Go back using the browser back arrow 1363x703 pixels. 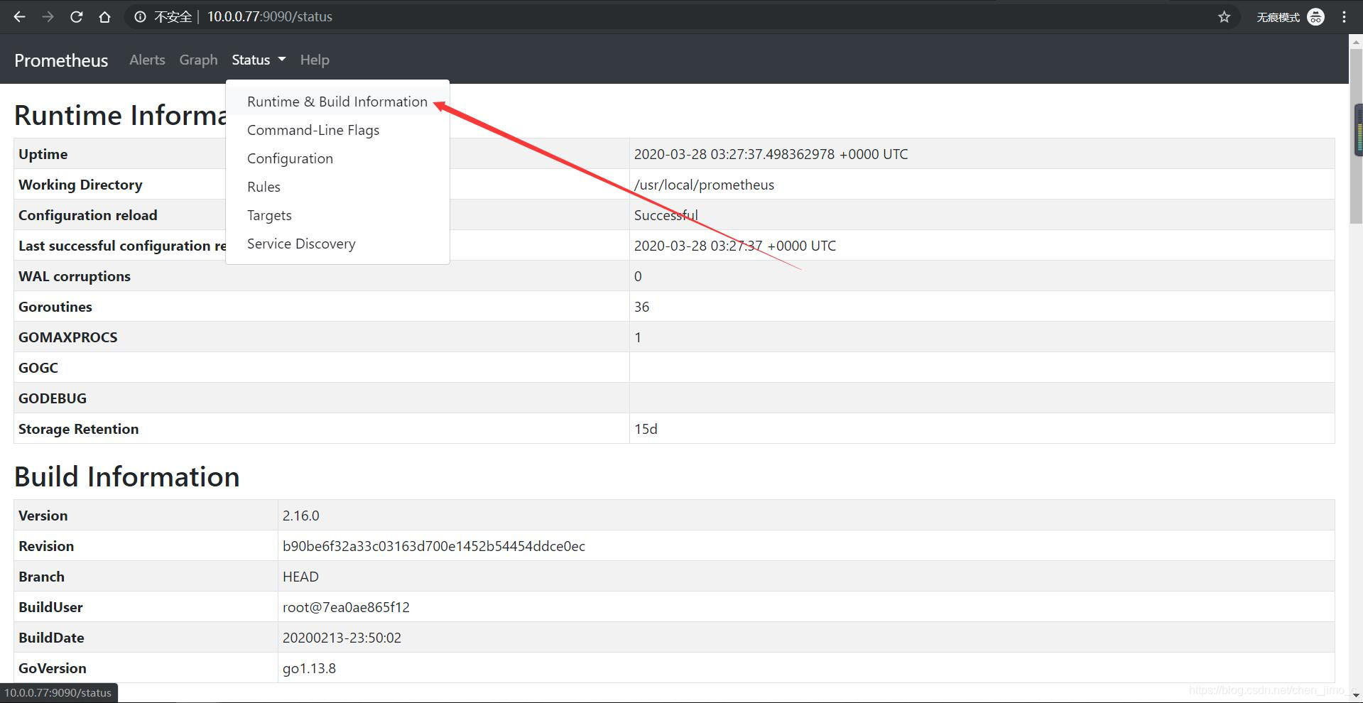pos(19,17)
